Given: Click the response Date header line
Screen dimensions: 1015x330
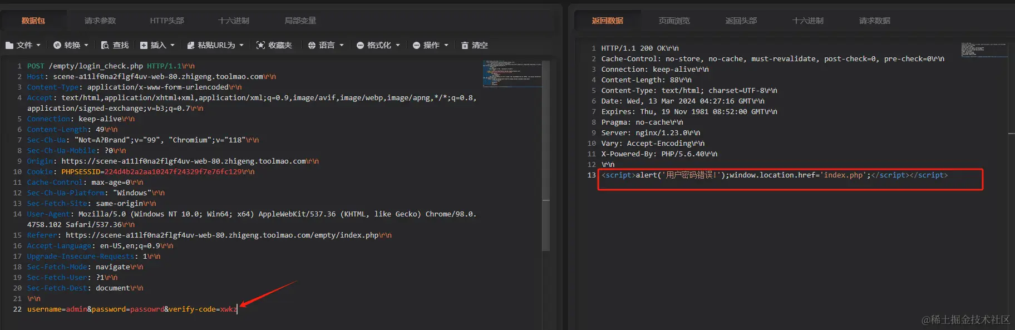Looking at the screenshot, I should point(683,101).
